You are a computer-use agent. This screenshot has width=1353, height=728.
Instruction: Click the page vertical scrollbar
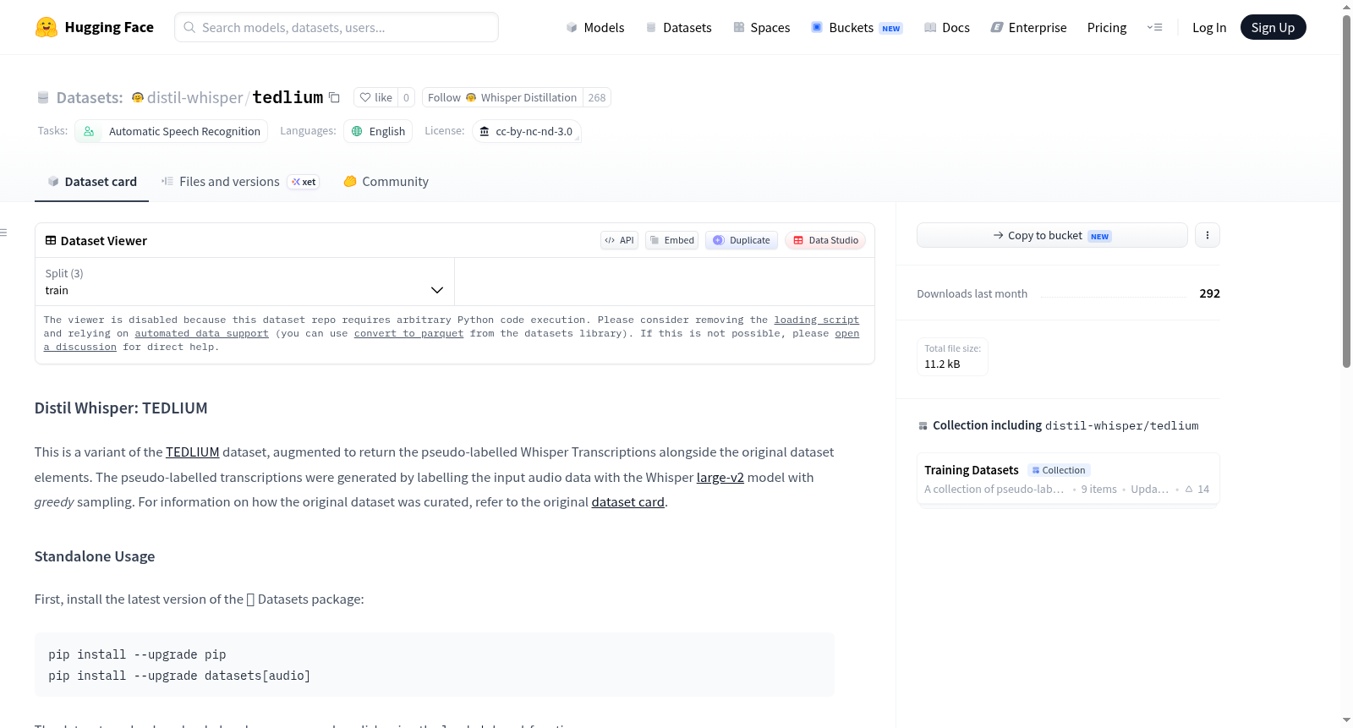point(1346,190)
